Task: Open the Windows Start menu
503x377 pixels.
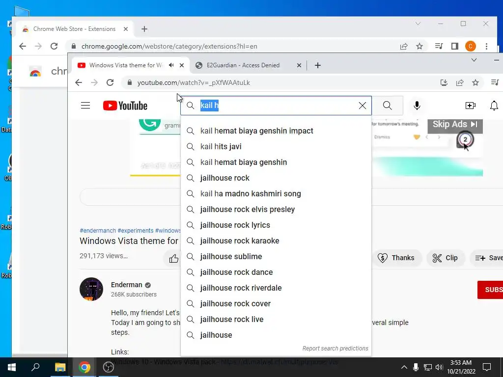Action: click(x=12, y=367)
